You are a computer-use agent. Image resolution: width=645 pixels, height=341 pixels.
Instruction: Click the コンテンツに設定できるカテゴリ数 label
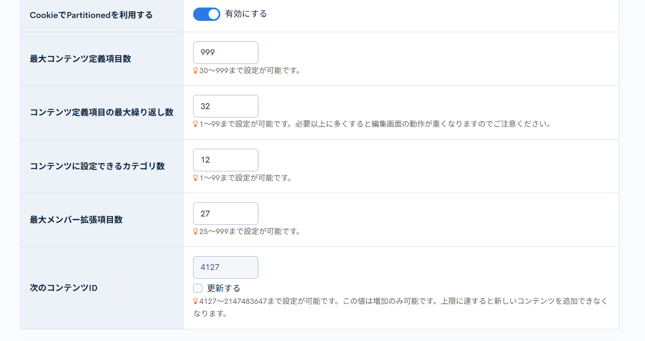click(97, 166)
